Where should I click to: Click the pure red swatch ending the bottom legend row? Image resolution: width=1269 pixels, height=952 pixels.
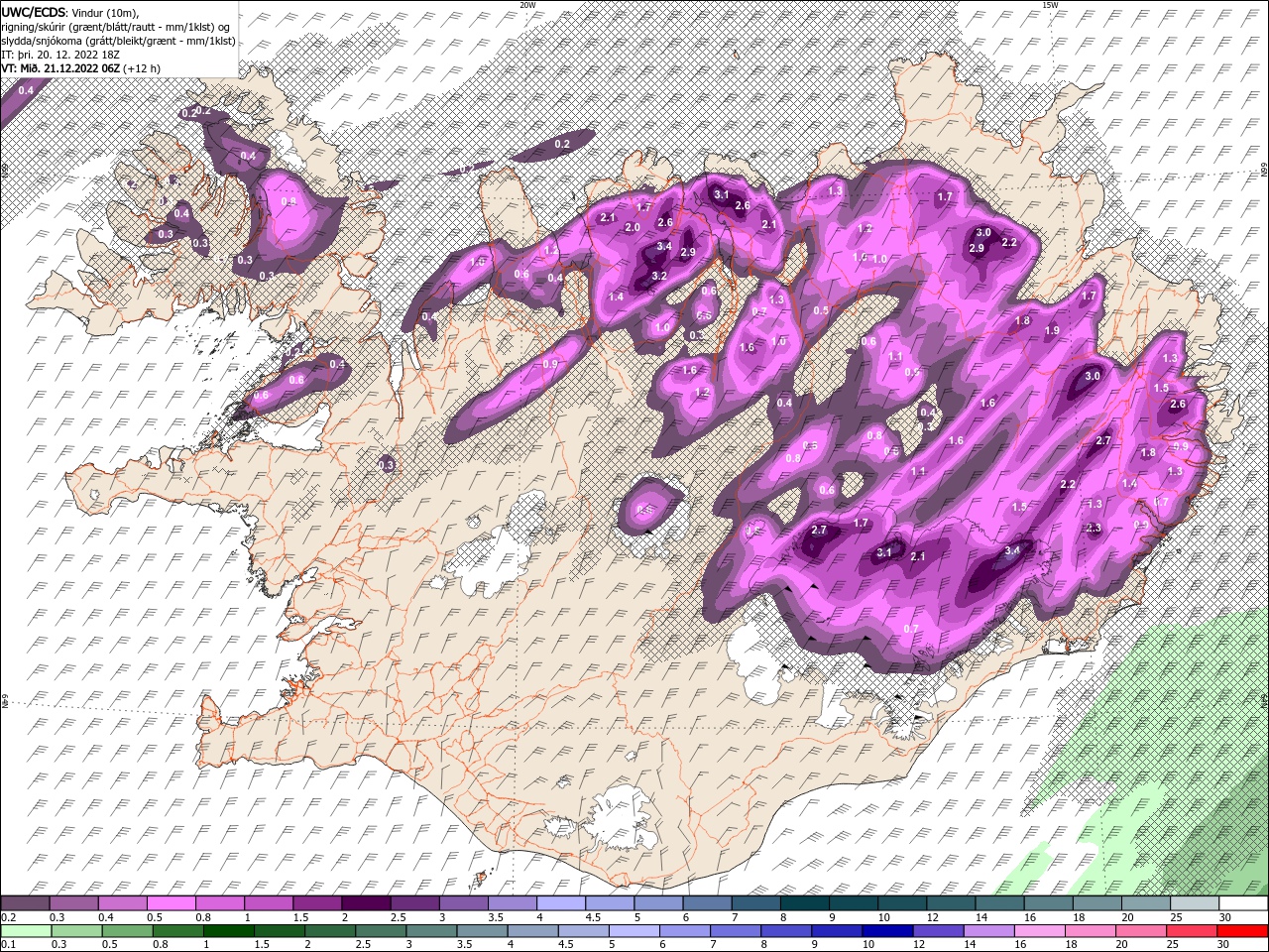1243,931
